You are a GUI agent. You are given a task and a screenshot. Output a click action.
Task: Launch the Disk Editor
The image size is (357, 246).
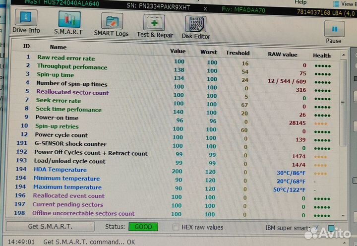coord(196,27)
